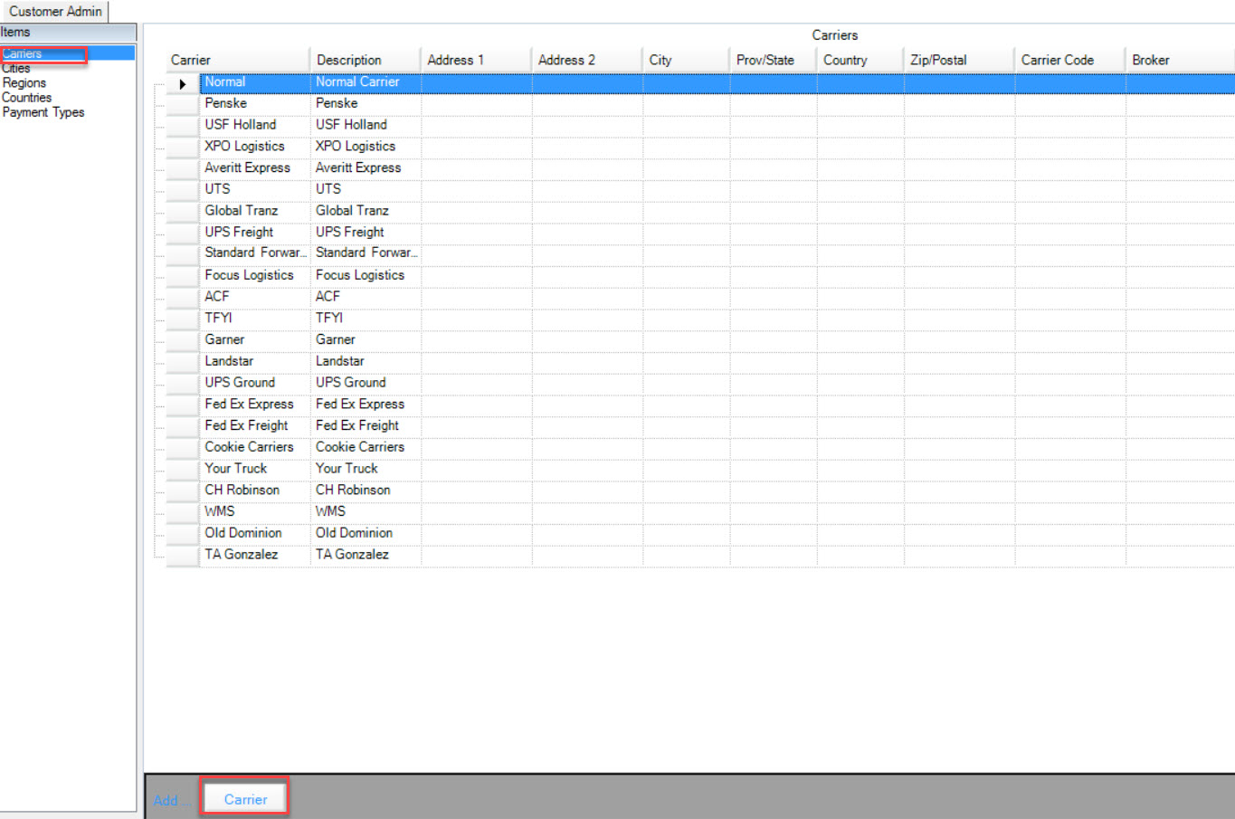Click the Old Dominion description cell
The width and height of the screenshot is (1235, 819).
point(366,533)
